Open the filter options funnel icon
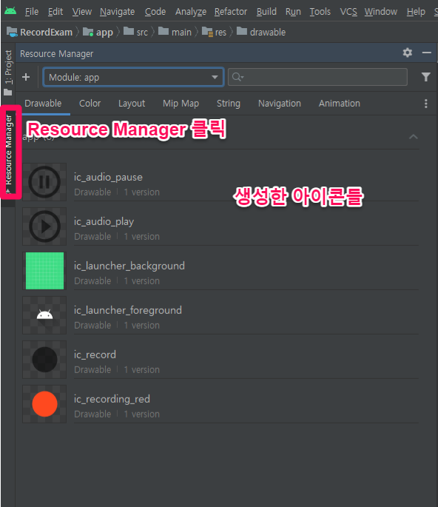438x507 pixels. (425, 77)
